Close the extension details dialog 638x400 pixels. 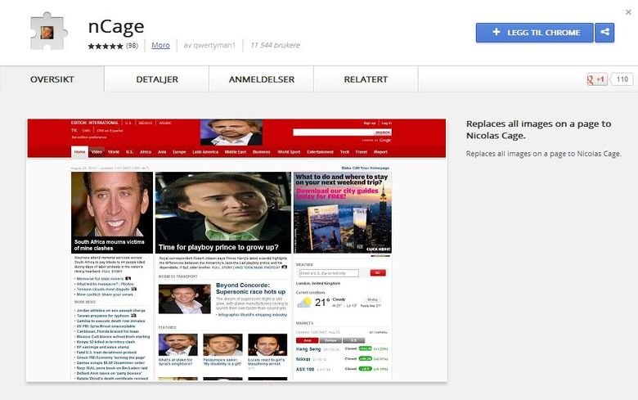click(x=628, y=12)
